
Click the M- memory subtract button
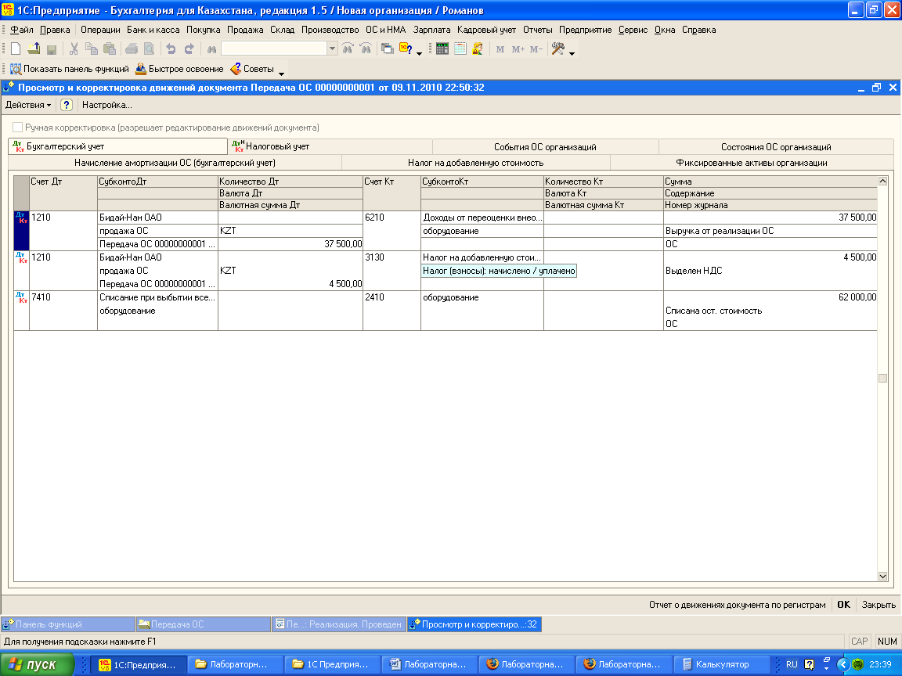tap(536, 49)
